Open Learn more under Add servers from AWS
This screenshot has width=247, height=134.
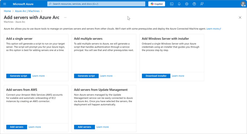point(35,127)
